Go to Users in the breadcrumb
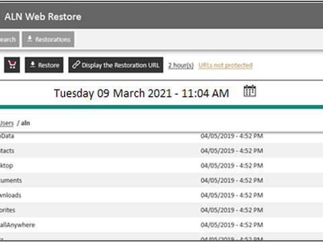The image size is (323, 242). tap(7, 123)
